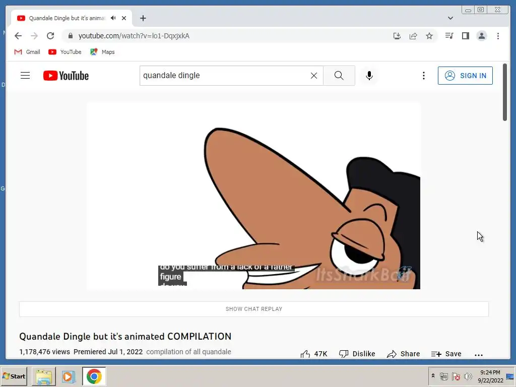Click the video title Quandale Dingle but it's animated
516x387 pixels.
[x=125, y=336]
